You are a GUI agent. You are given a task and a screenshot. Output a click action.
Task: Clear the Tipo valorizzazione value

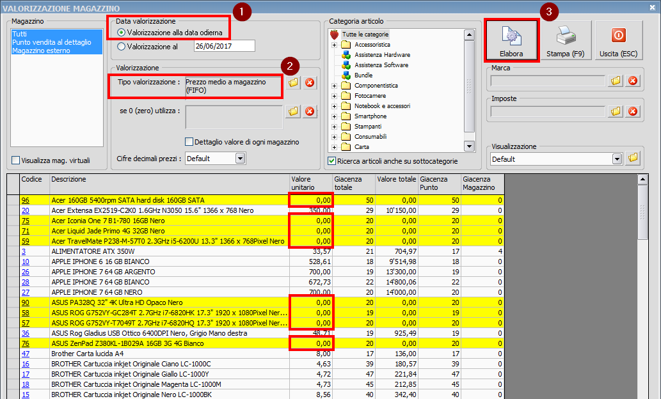pyautogui.click(x=310, y=82)
